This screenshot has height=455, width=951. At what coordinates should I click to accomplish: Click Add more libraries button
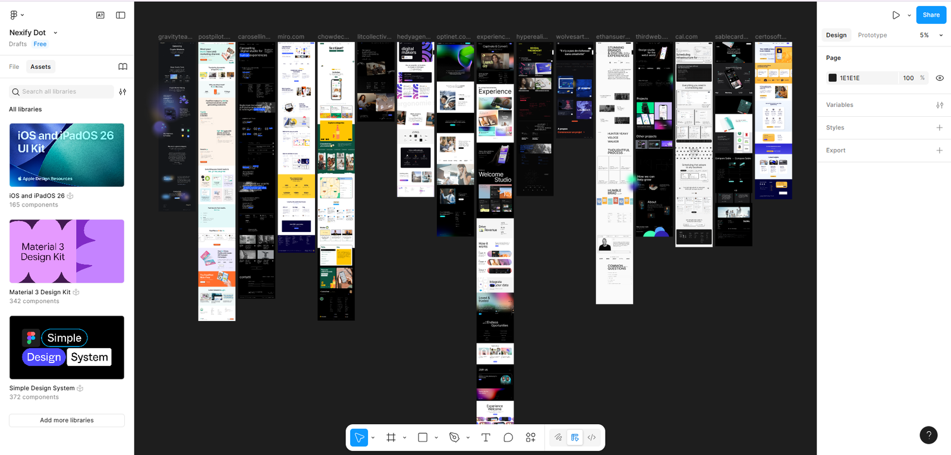(x=67, y=421)
